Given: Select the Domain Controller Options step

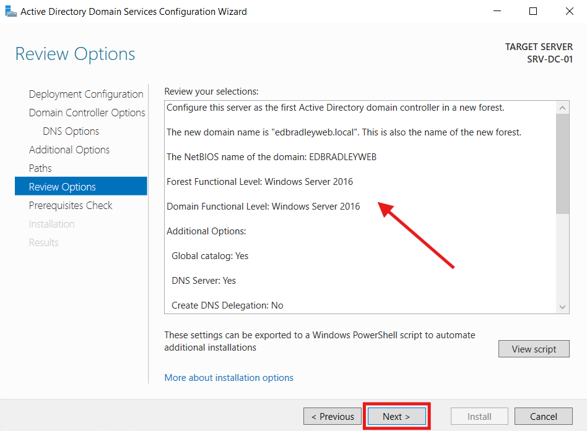Looking at the screenshot, I should click(x=87, y=113).
